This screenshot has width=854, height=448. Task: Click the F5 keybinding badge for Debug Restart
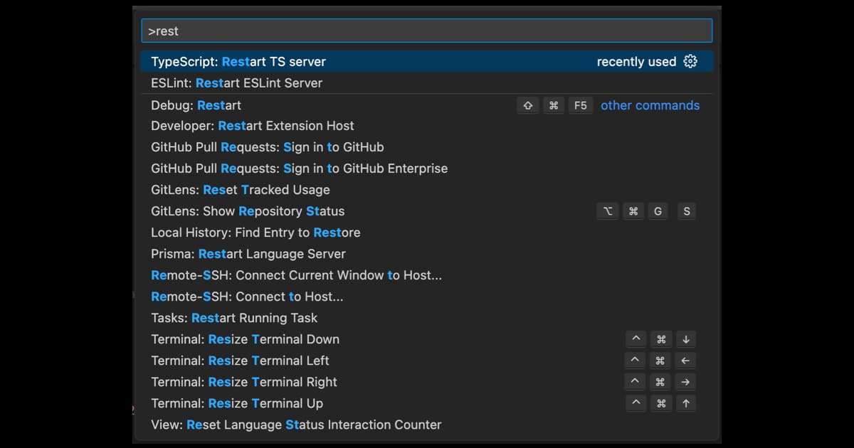tap(581, 105)
